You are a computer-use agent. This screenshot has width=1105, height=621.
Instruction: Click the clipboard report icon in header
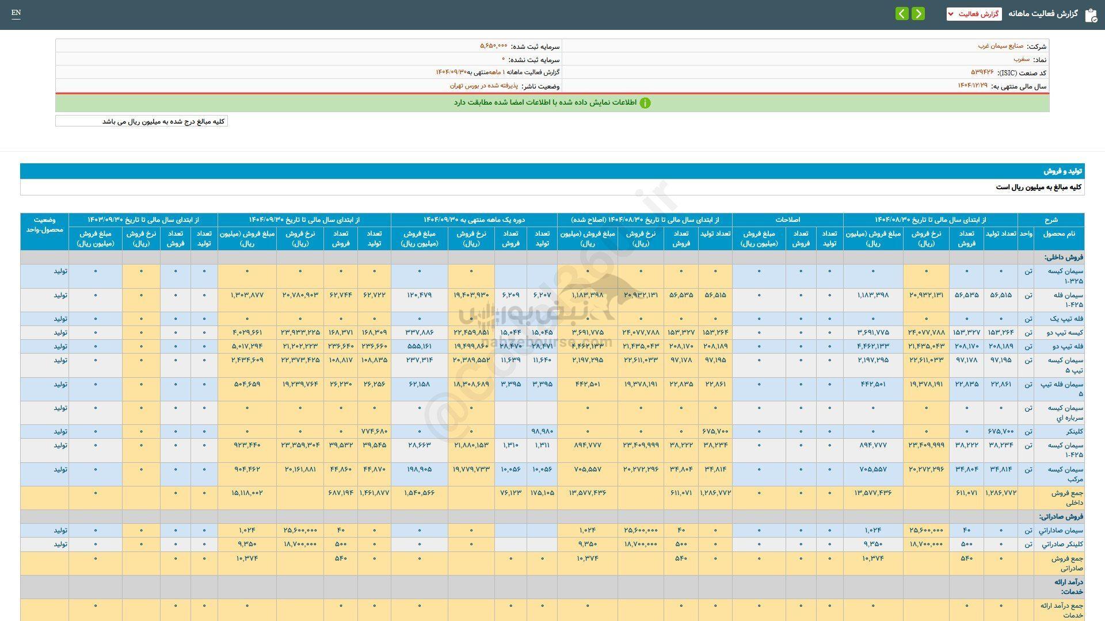tap(1091, 14)
